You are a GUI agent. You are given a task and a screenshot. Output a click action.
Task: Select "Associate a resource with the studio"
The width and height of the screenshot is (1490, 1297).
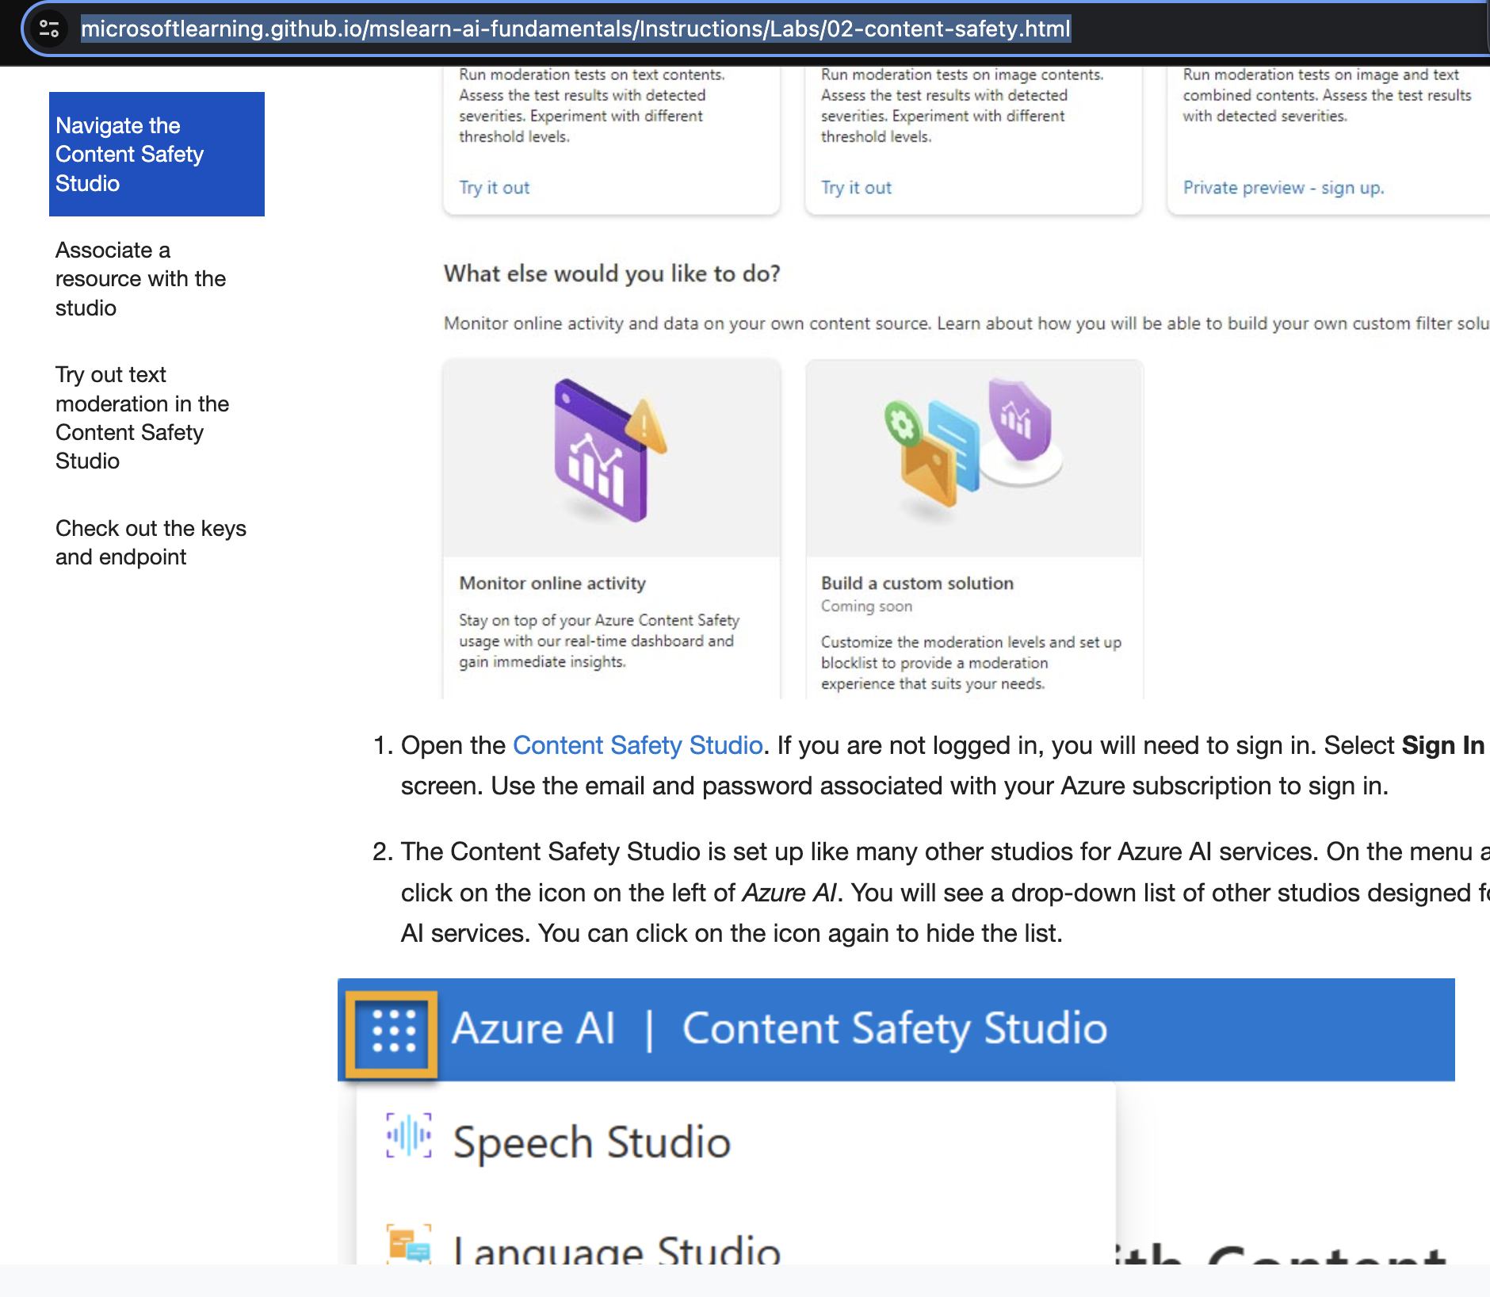click(x=140, y=278)
